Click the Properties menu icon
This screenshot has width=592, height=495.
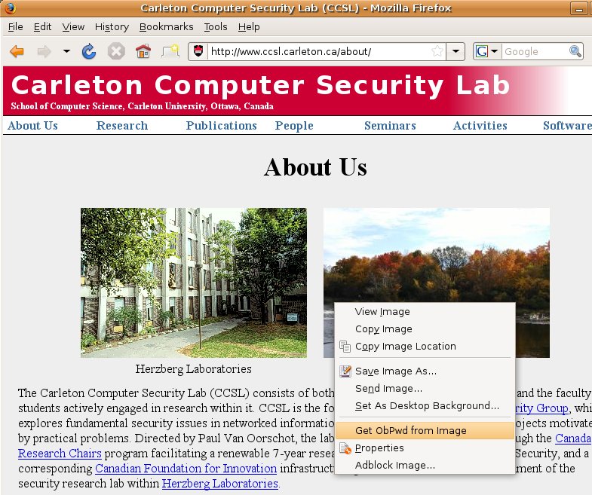(x=345, y=448)
